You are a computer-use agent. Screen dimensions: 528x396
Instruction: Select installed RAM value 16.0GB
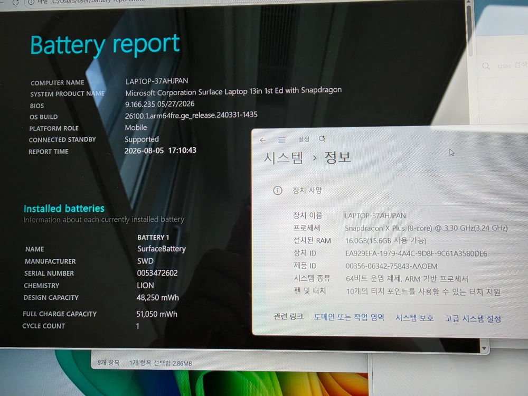pyautogui.click(x=385, y=241)
